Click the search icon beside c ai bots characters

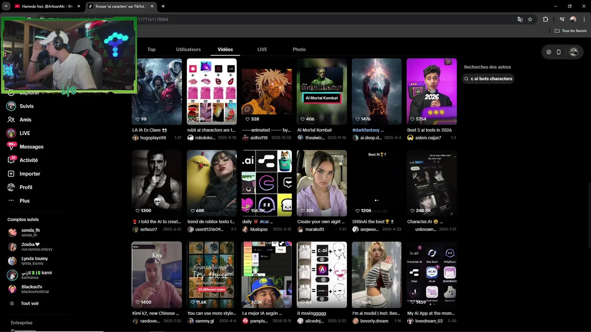pos(467,79)
